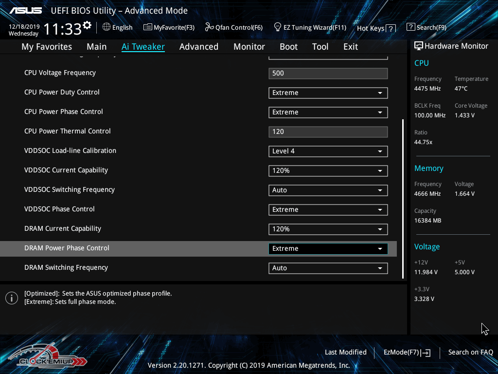Click the CPU Voltage Frequency input field
This screenshot has height=374, width=498.
point(328,73)
